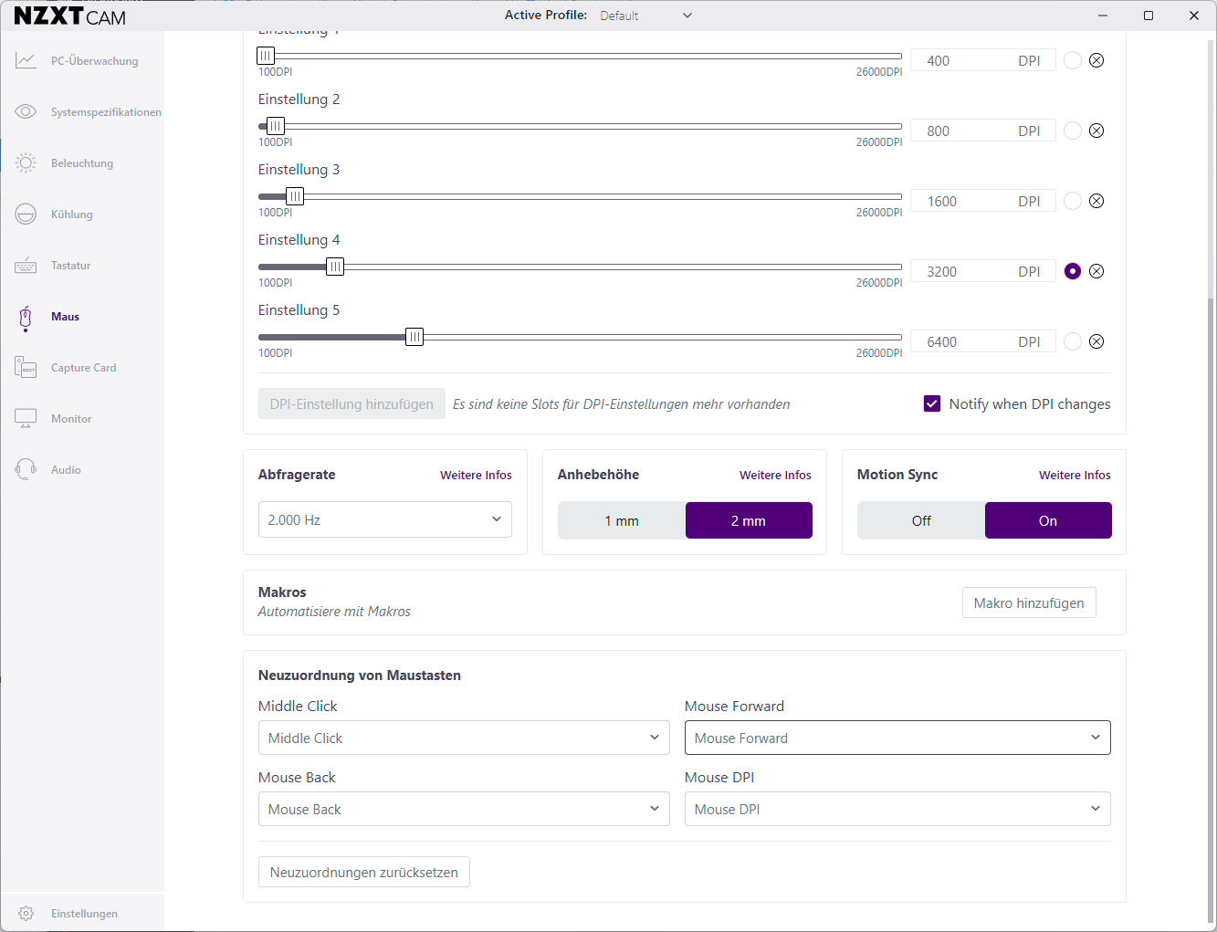Image resolution: width=1217 pixels, height=932 pixels.
Task: Turn Motion Sync Off
Action: point(921,520)
